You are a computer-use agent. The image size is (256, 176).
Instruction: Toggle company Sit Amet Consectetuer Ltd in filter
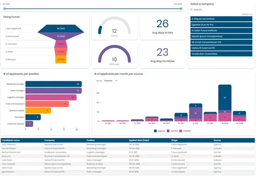(x=221, y=42)
